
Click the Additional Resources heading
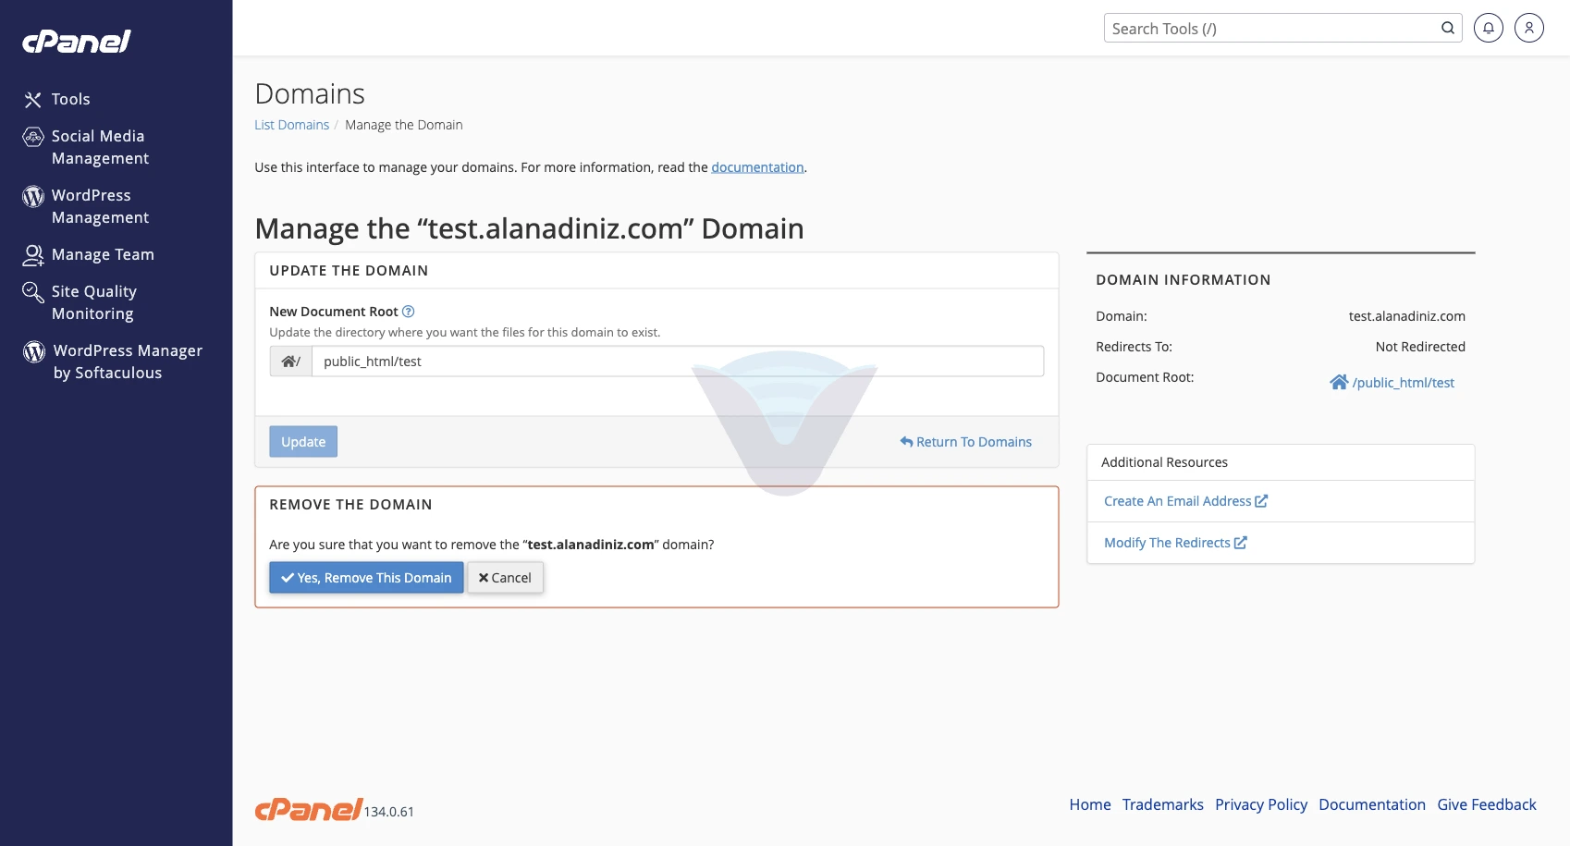1164,462
